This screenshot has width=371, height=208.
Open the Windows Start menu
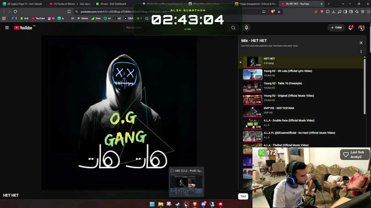point(152,204)
